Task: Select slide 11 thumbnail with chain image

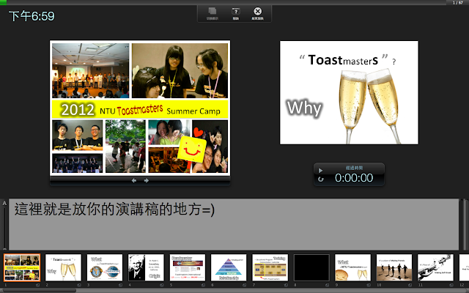Action: tap(435, 267)
